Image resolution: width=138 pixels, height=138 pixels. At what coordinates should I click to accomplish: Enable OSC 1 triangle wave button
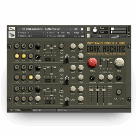[24, 56]
